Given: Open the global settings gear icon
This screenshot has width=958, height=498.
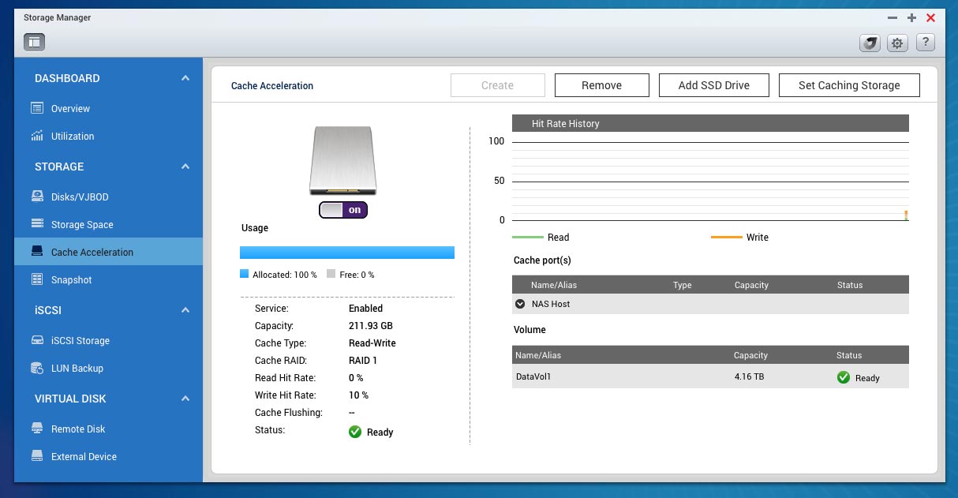Looking at the screenshot, I should coord(897,43).
